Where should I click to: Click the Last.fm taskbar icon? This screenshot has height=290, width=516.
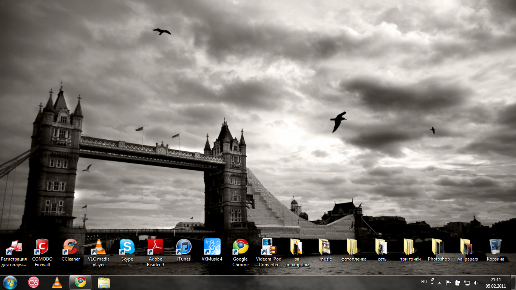(34, 282)
